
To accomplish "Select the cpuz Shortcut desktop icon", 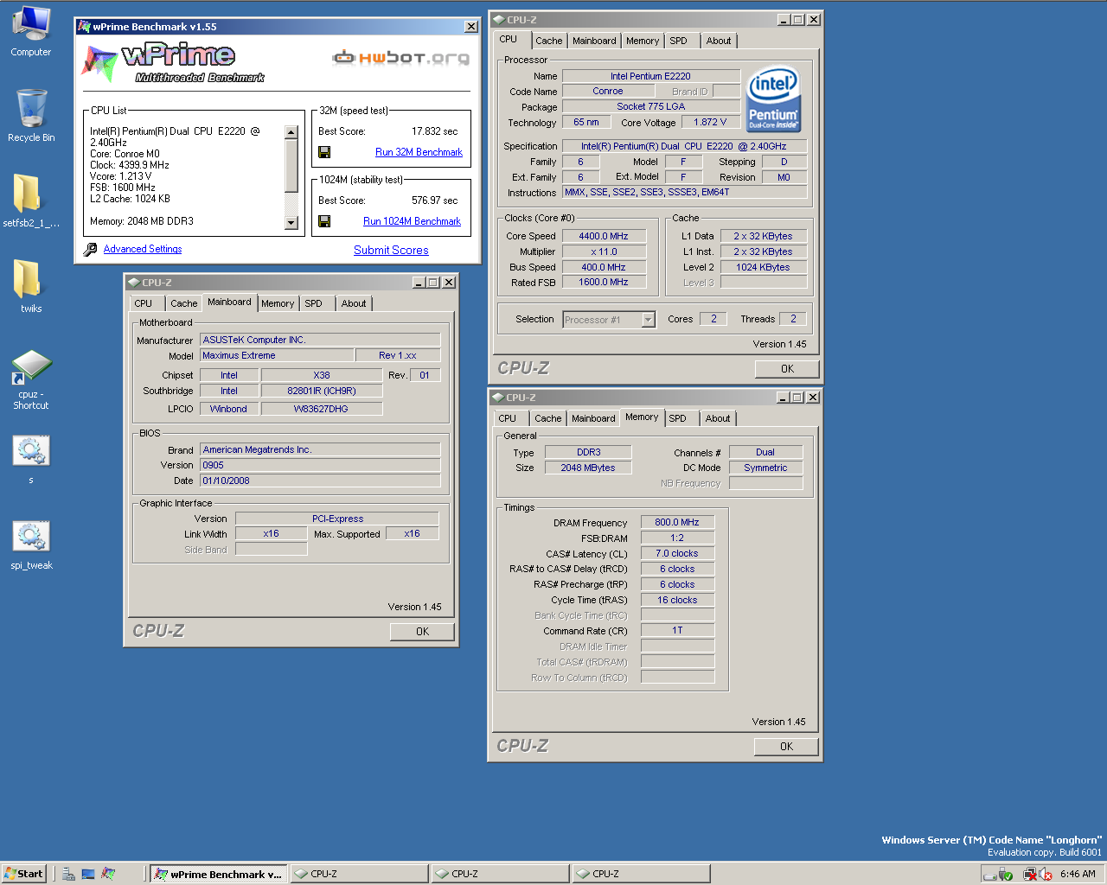I will pyautogui.click(x=31, y=379).
